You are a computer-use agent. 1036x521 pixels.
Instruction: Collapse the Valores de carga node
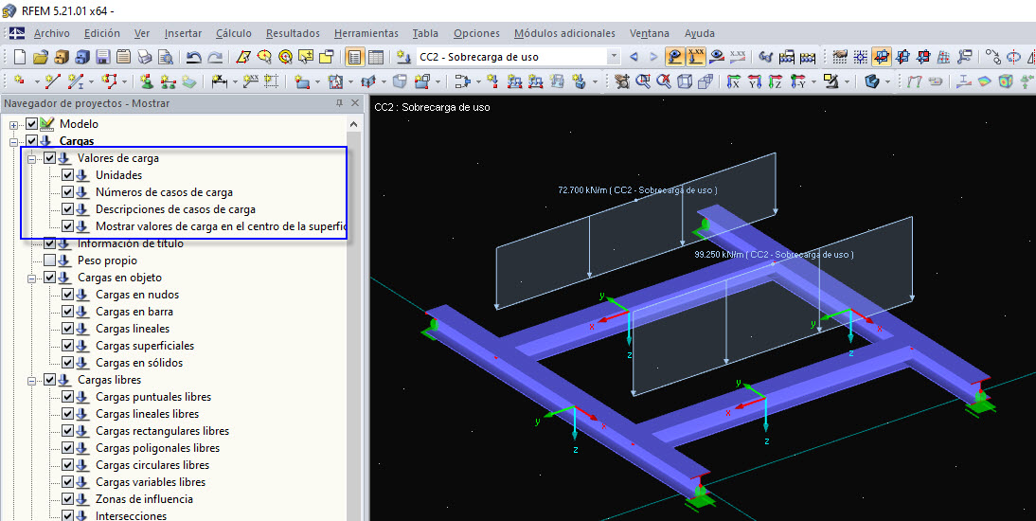pos(31,159)
